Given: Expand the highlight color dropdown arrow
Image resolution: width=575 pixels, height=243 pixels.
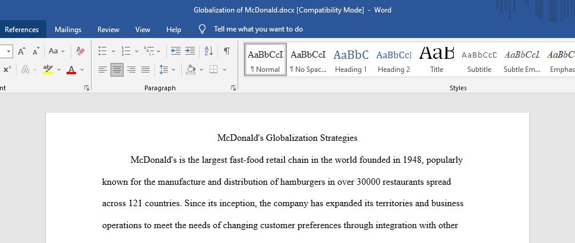Looking at the screenshot, I should 59,70.
